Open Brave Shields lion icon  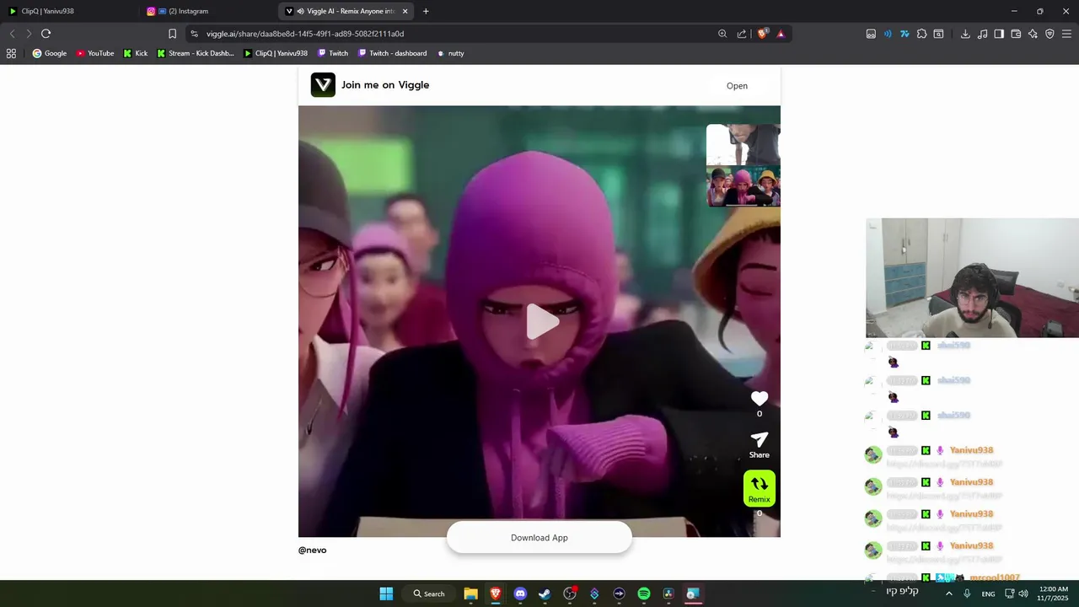[763, 34]
